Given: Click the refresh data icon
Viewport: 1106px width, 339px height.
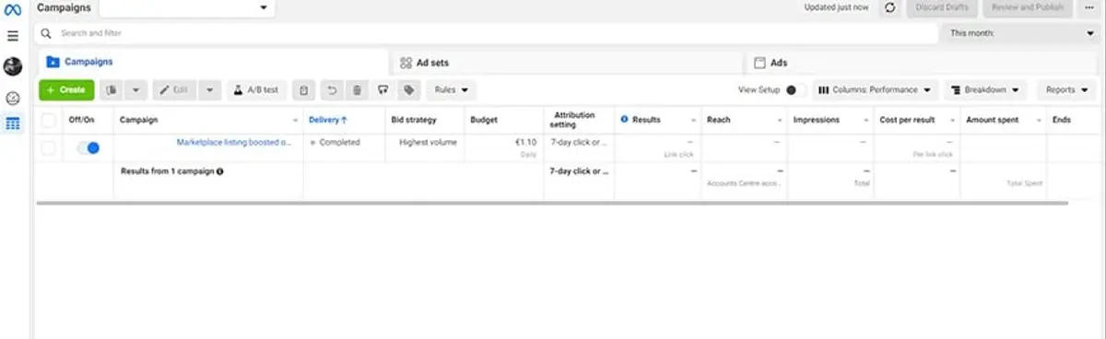Looking at the screenshot, I should tap(889, 7).
